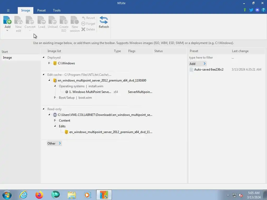Open the Windows Start button
Viewport: 267px width, 200px height.
[7, 195]
